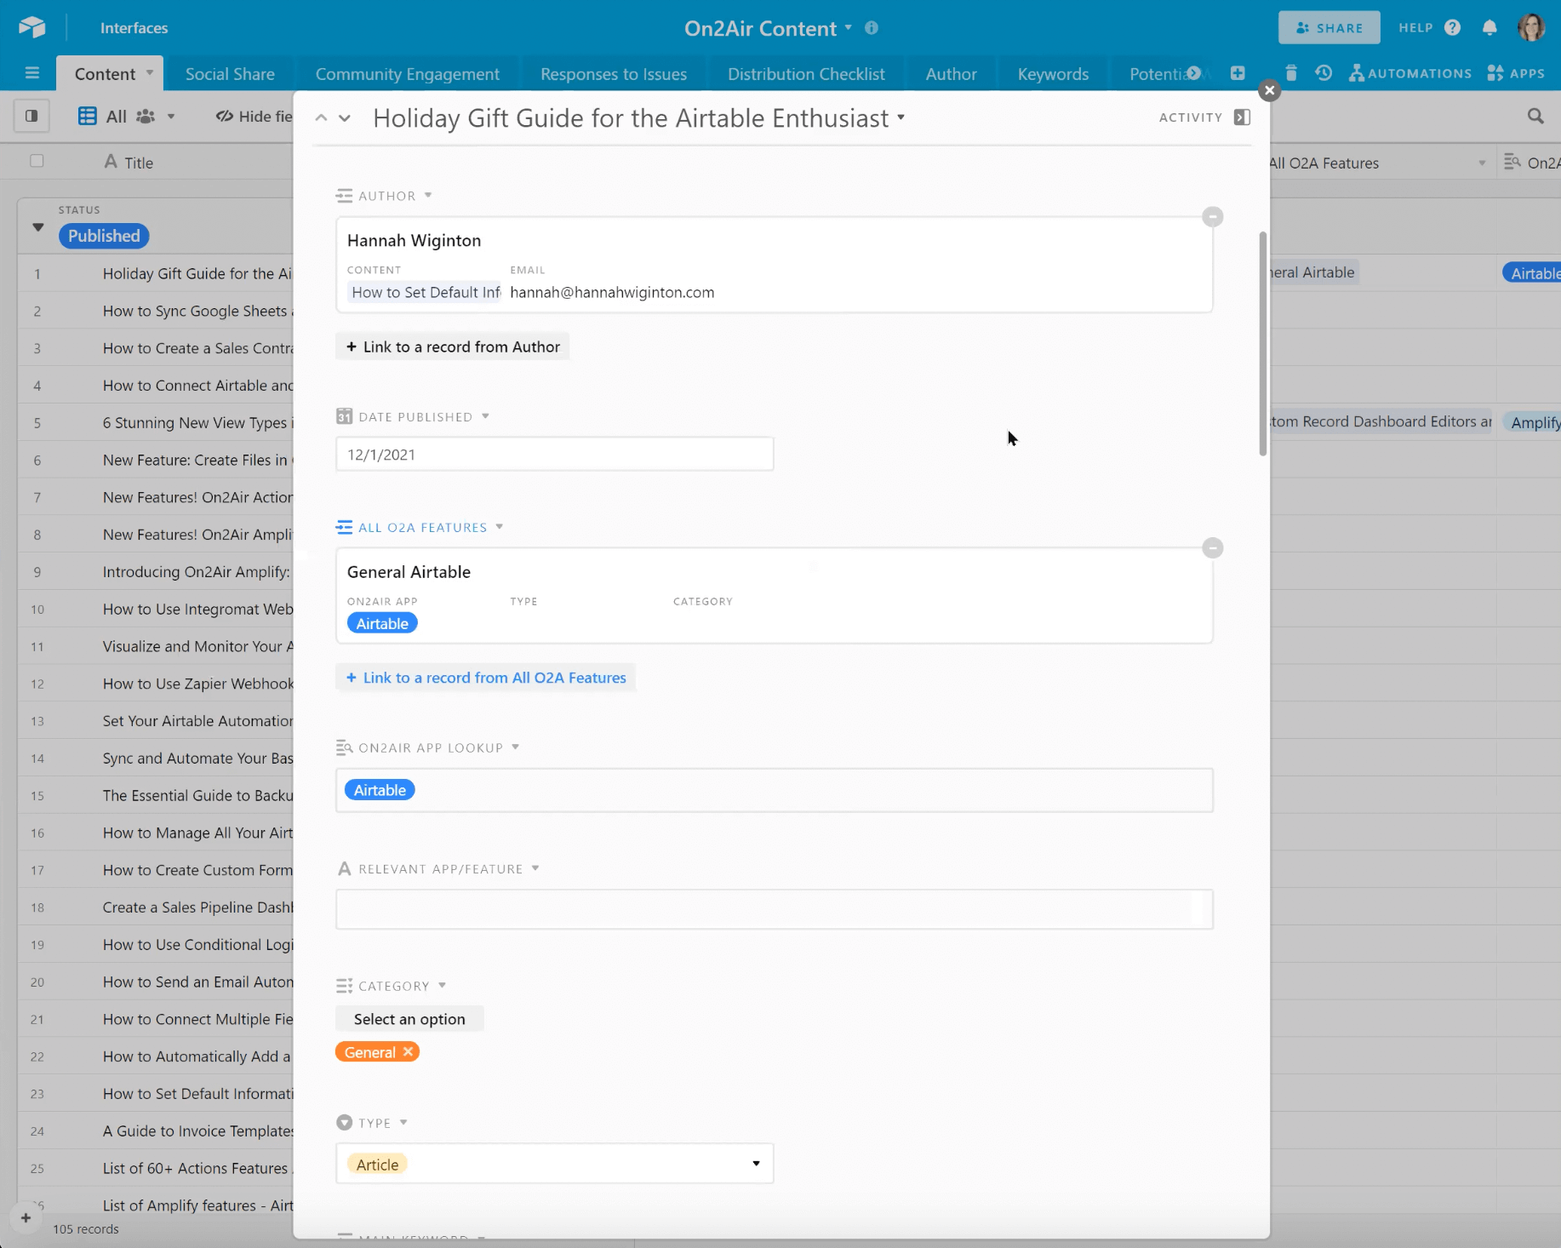Switch to Community Engagement tab
The width and height of the screenshot is (1561, 1248).
coord(408,74)
